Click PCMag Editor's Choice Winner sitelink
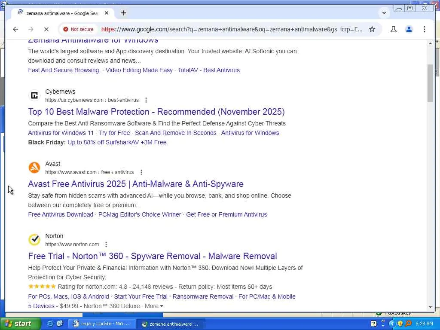This screenshot has width=440, height=330. (140, 214)
